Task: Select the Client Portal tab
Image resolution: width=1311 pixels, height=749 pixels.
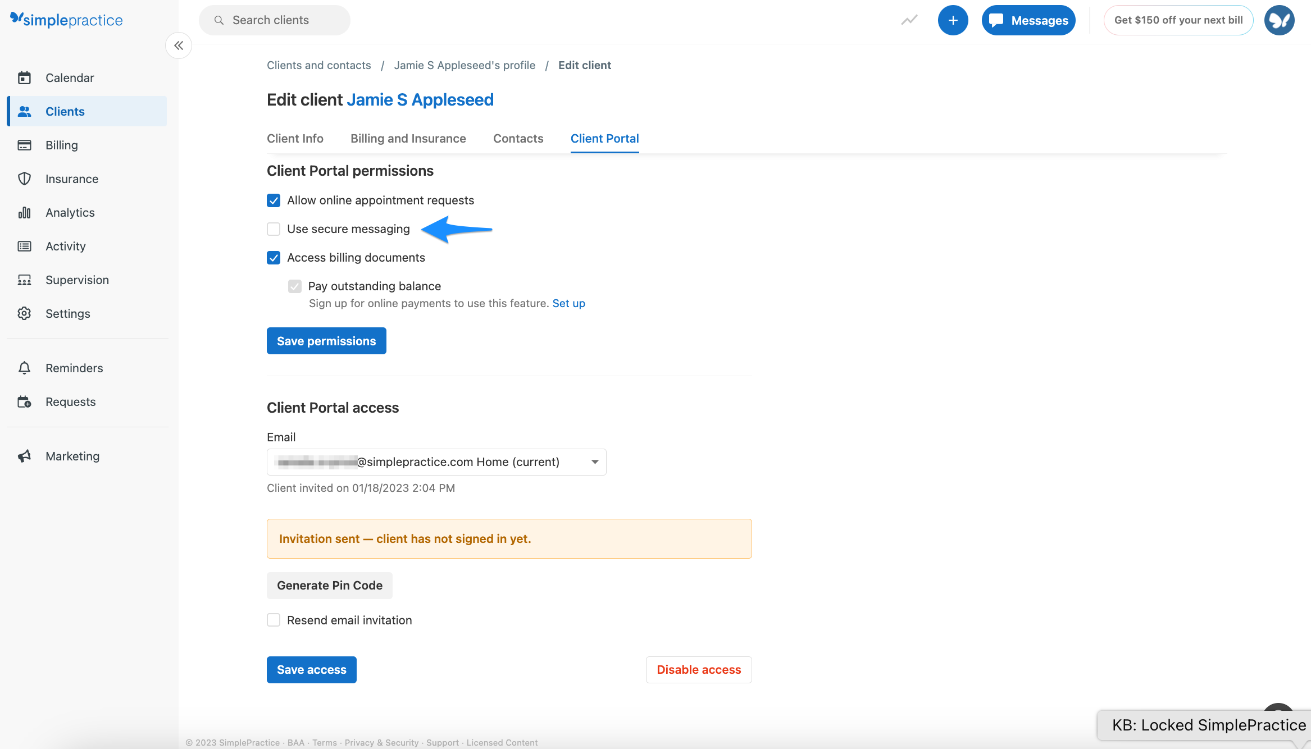Action: click(x=604, y=138)
